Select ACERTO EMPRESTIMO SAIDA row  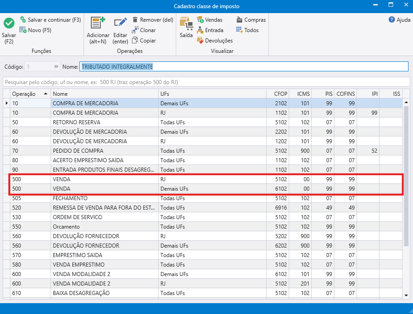click(203, 160)
